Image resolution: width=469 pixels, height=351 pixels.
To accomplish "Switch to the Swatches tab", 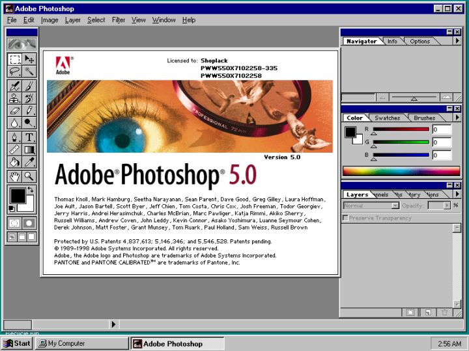I will tap(387, 118).
